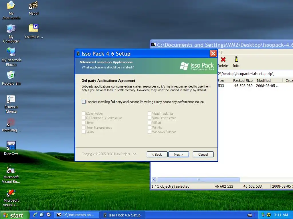Click 7-Zip window title icon
Viewport: 293px width, 219px height.
click(x=154, y=45)
